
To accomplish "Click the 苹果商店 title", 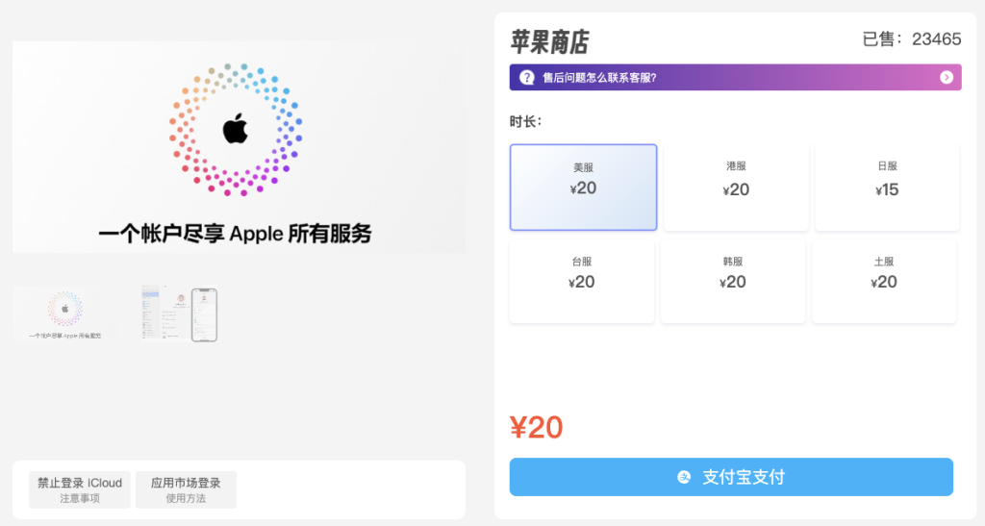I will coord(549,41).
